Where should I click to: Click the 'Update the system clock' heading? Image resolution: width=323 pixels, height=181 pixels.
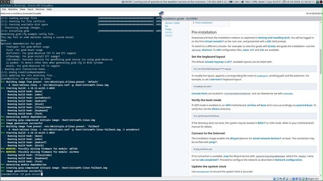tap(209, 166)
